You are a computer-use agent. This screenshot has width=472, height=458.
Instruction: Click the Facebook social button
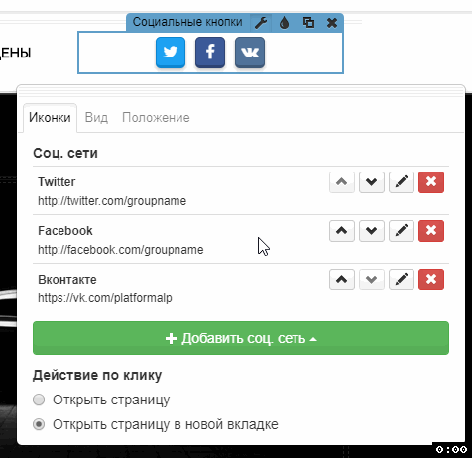pos(210,53)
